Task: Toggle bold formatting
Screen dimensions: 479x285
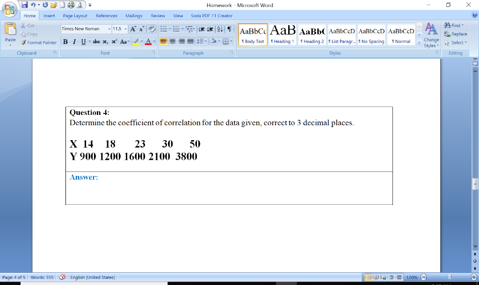Action: (65, 41)
